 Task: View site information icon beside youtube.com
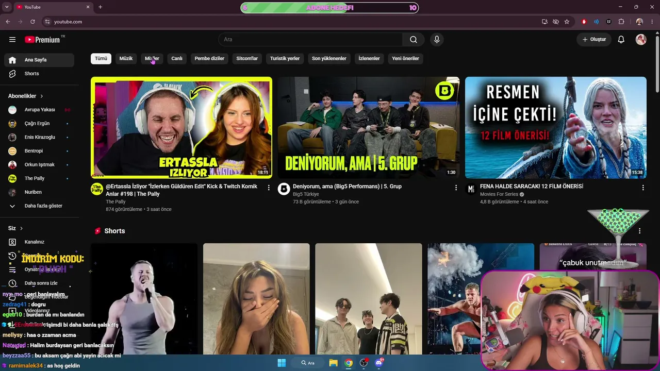tap(47, 22)
